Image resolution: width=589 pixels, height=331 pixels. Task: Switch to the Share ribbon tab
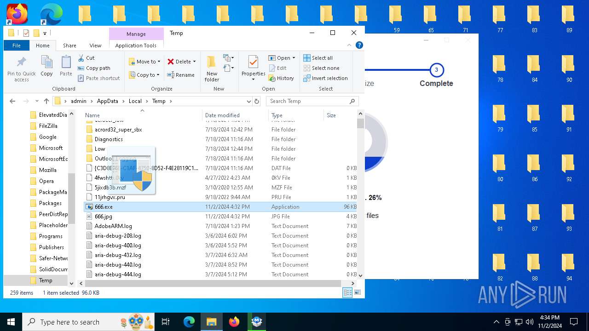point(69,46)
